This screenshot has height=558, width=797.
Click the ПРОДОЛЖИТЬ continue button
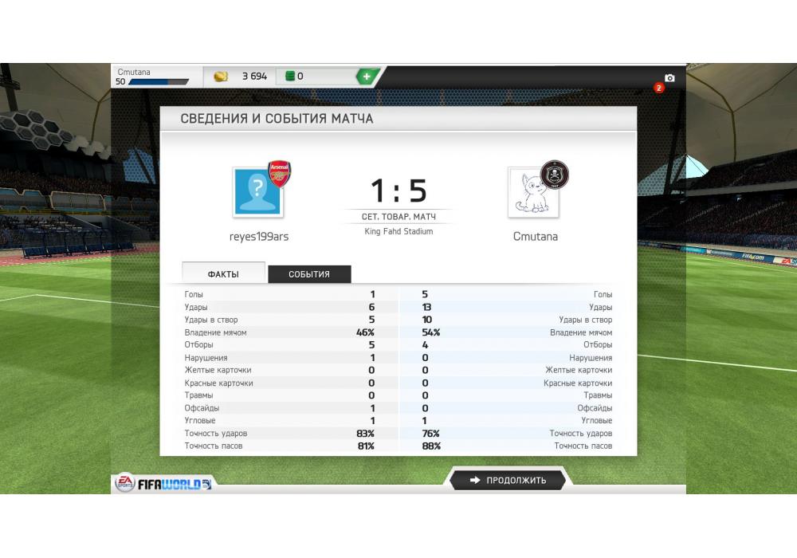[x=508, y=480]
